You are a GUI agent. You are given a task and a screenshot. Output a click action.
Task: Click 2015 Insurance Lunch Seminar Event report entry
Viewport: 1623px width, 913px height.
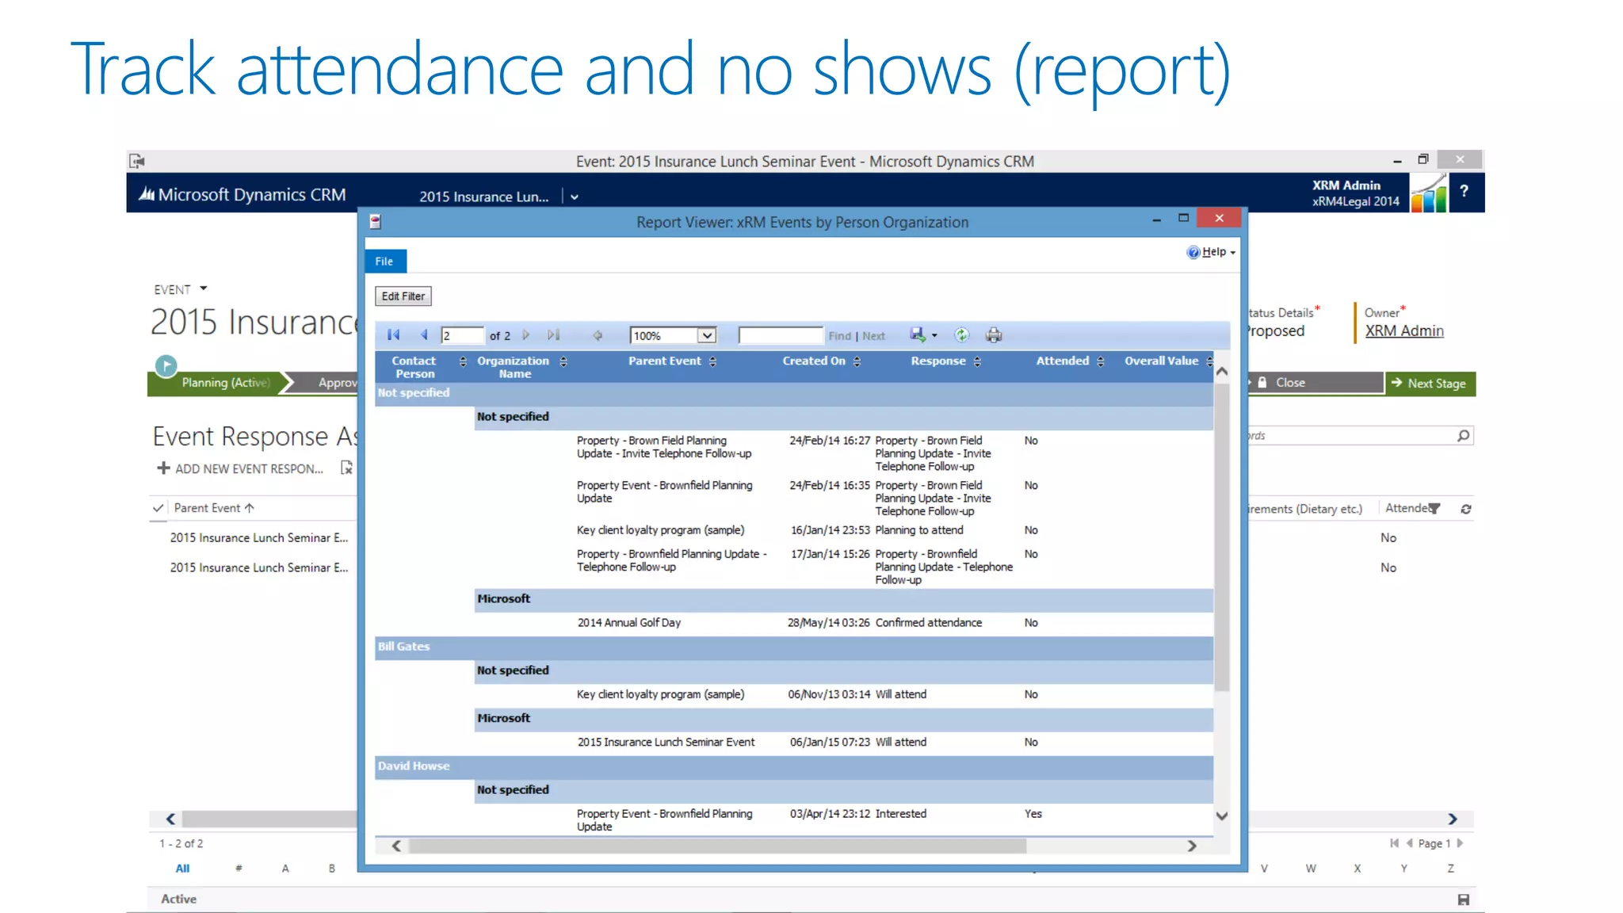tap(666, 743)
